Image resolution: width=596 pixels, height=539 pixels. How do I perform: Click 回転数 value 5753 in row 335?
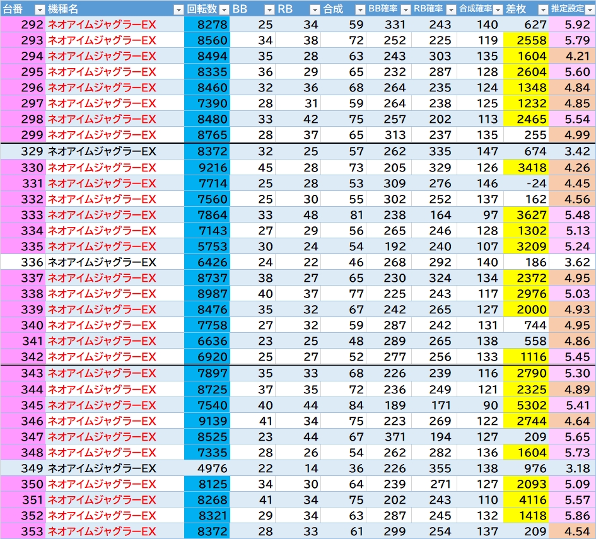(x=207, y=246)
